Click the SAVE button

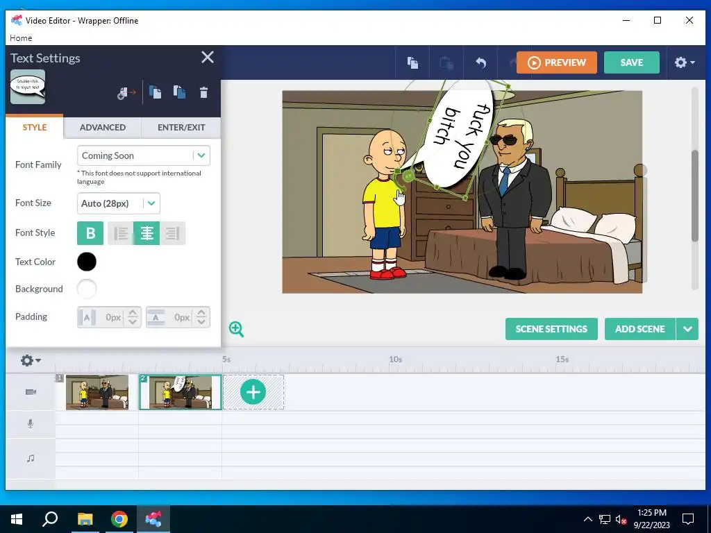[x=632, y=62]
